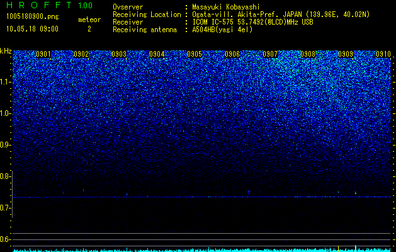The height and width of the screenshot is (252, 396).
Task: Click the HROFFT 1.0.0 title text
Action: [49, 5]
